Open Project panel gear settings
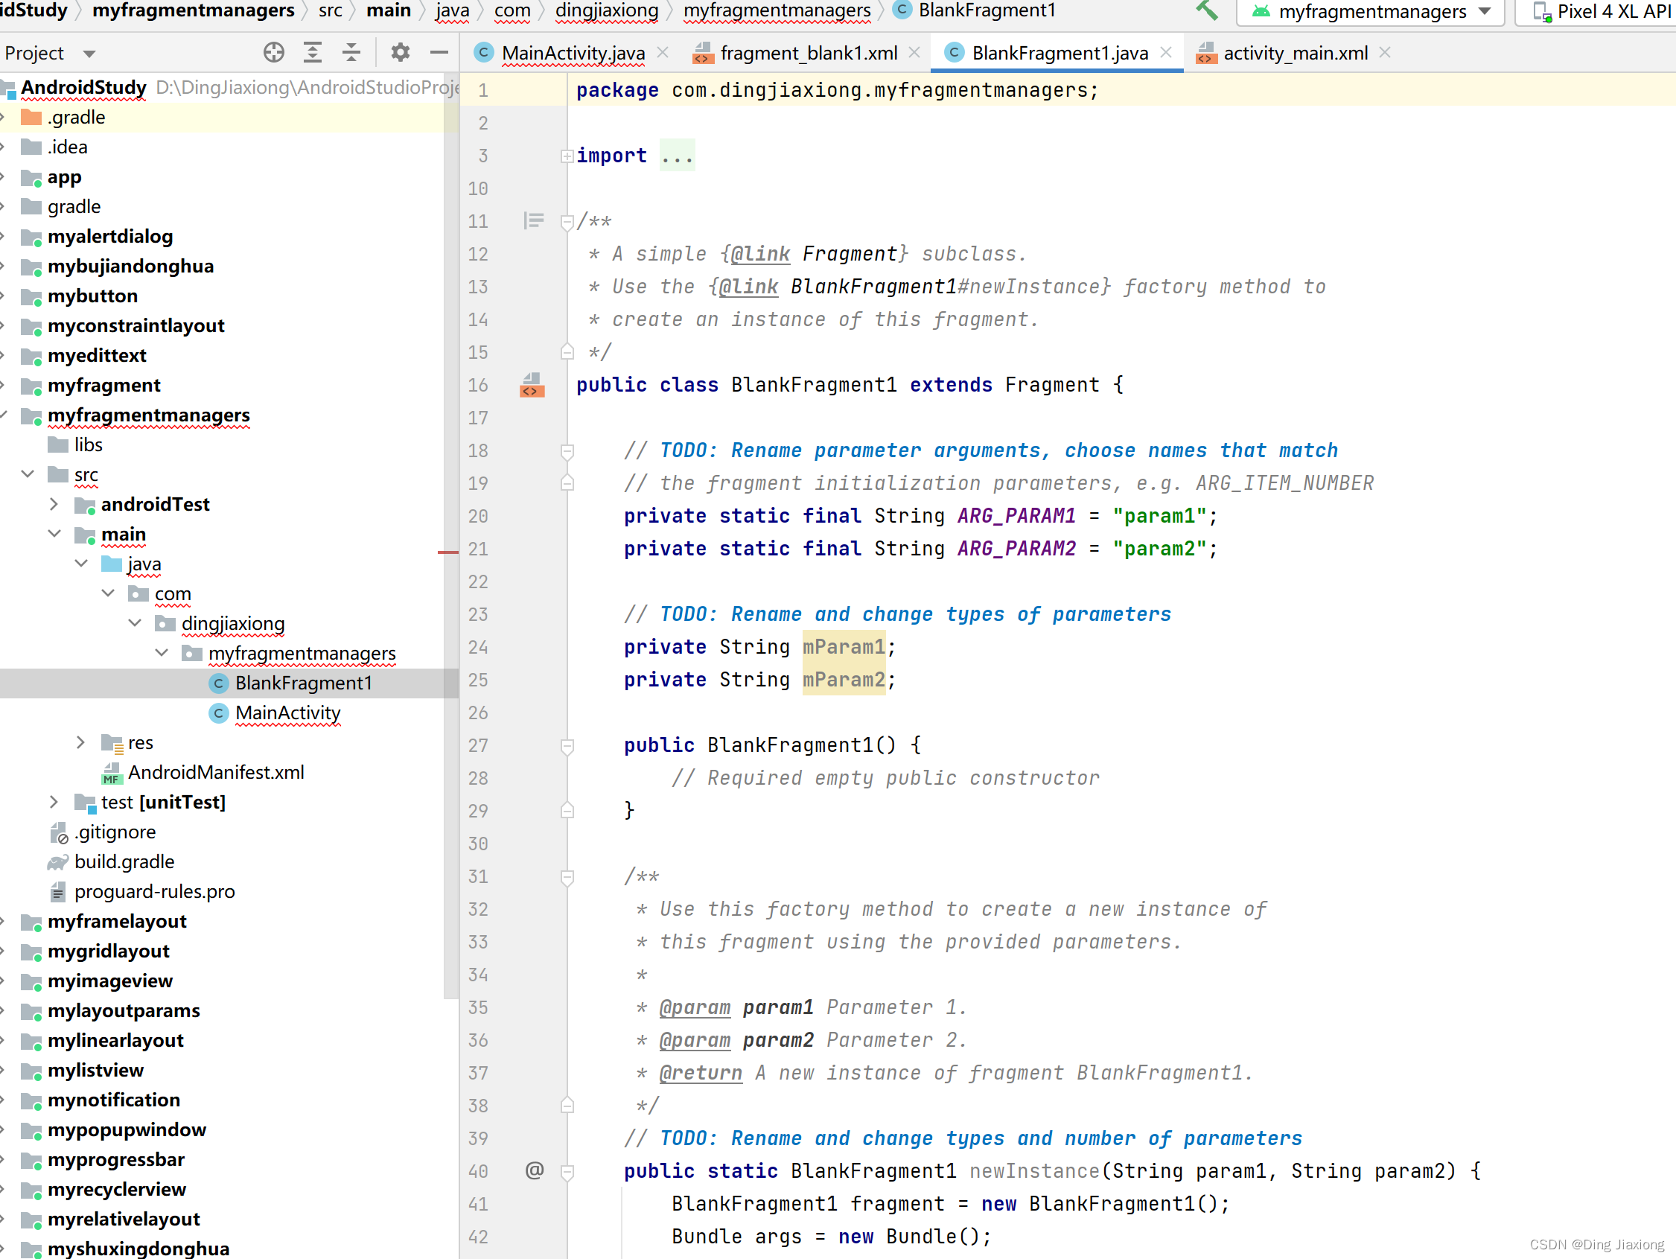The width and height of the screenshot is (1676, 1259). click(400, 52)
